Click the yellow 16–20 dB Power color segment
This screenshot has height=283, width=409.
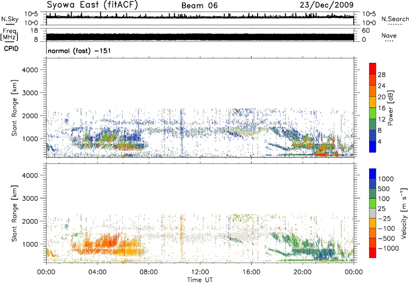pyautogui.click(x=373, y=102)
